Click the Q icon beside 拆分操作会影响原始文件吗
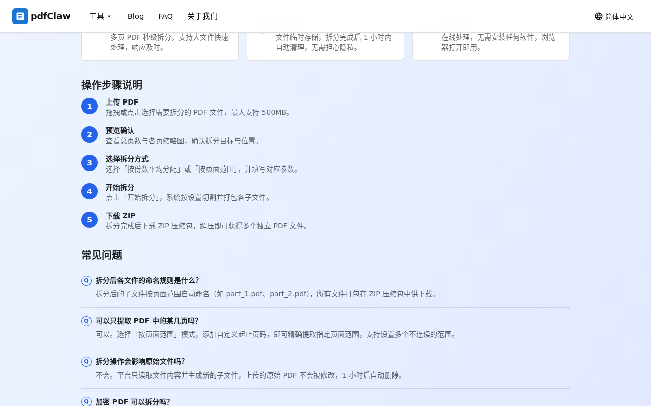The width and height of the screenshot is (651, 406). click(x=86, y=361)
